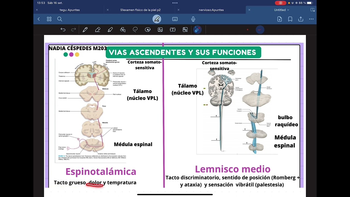Screen dimensions: 350x197
Task: Select the Text box tool
Action: pos(173,30)
